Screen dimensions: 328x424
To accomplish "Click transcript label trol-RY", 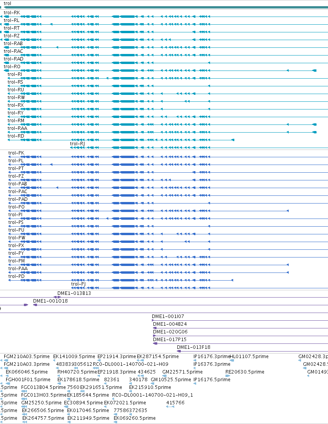I will [x=15, y=113].
